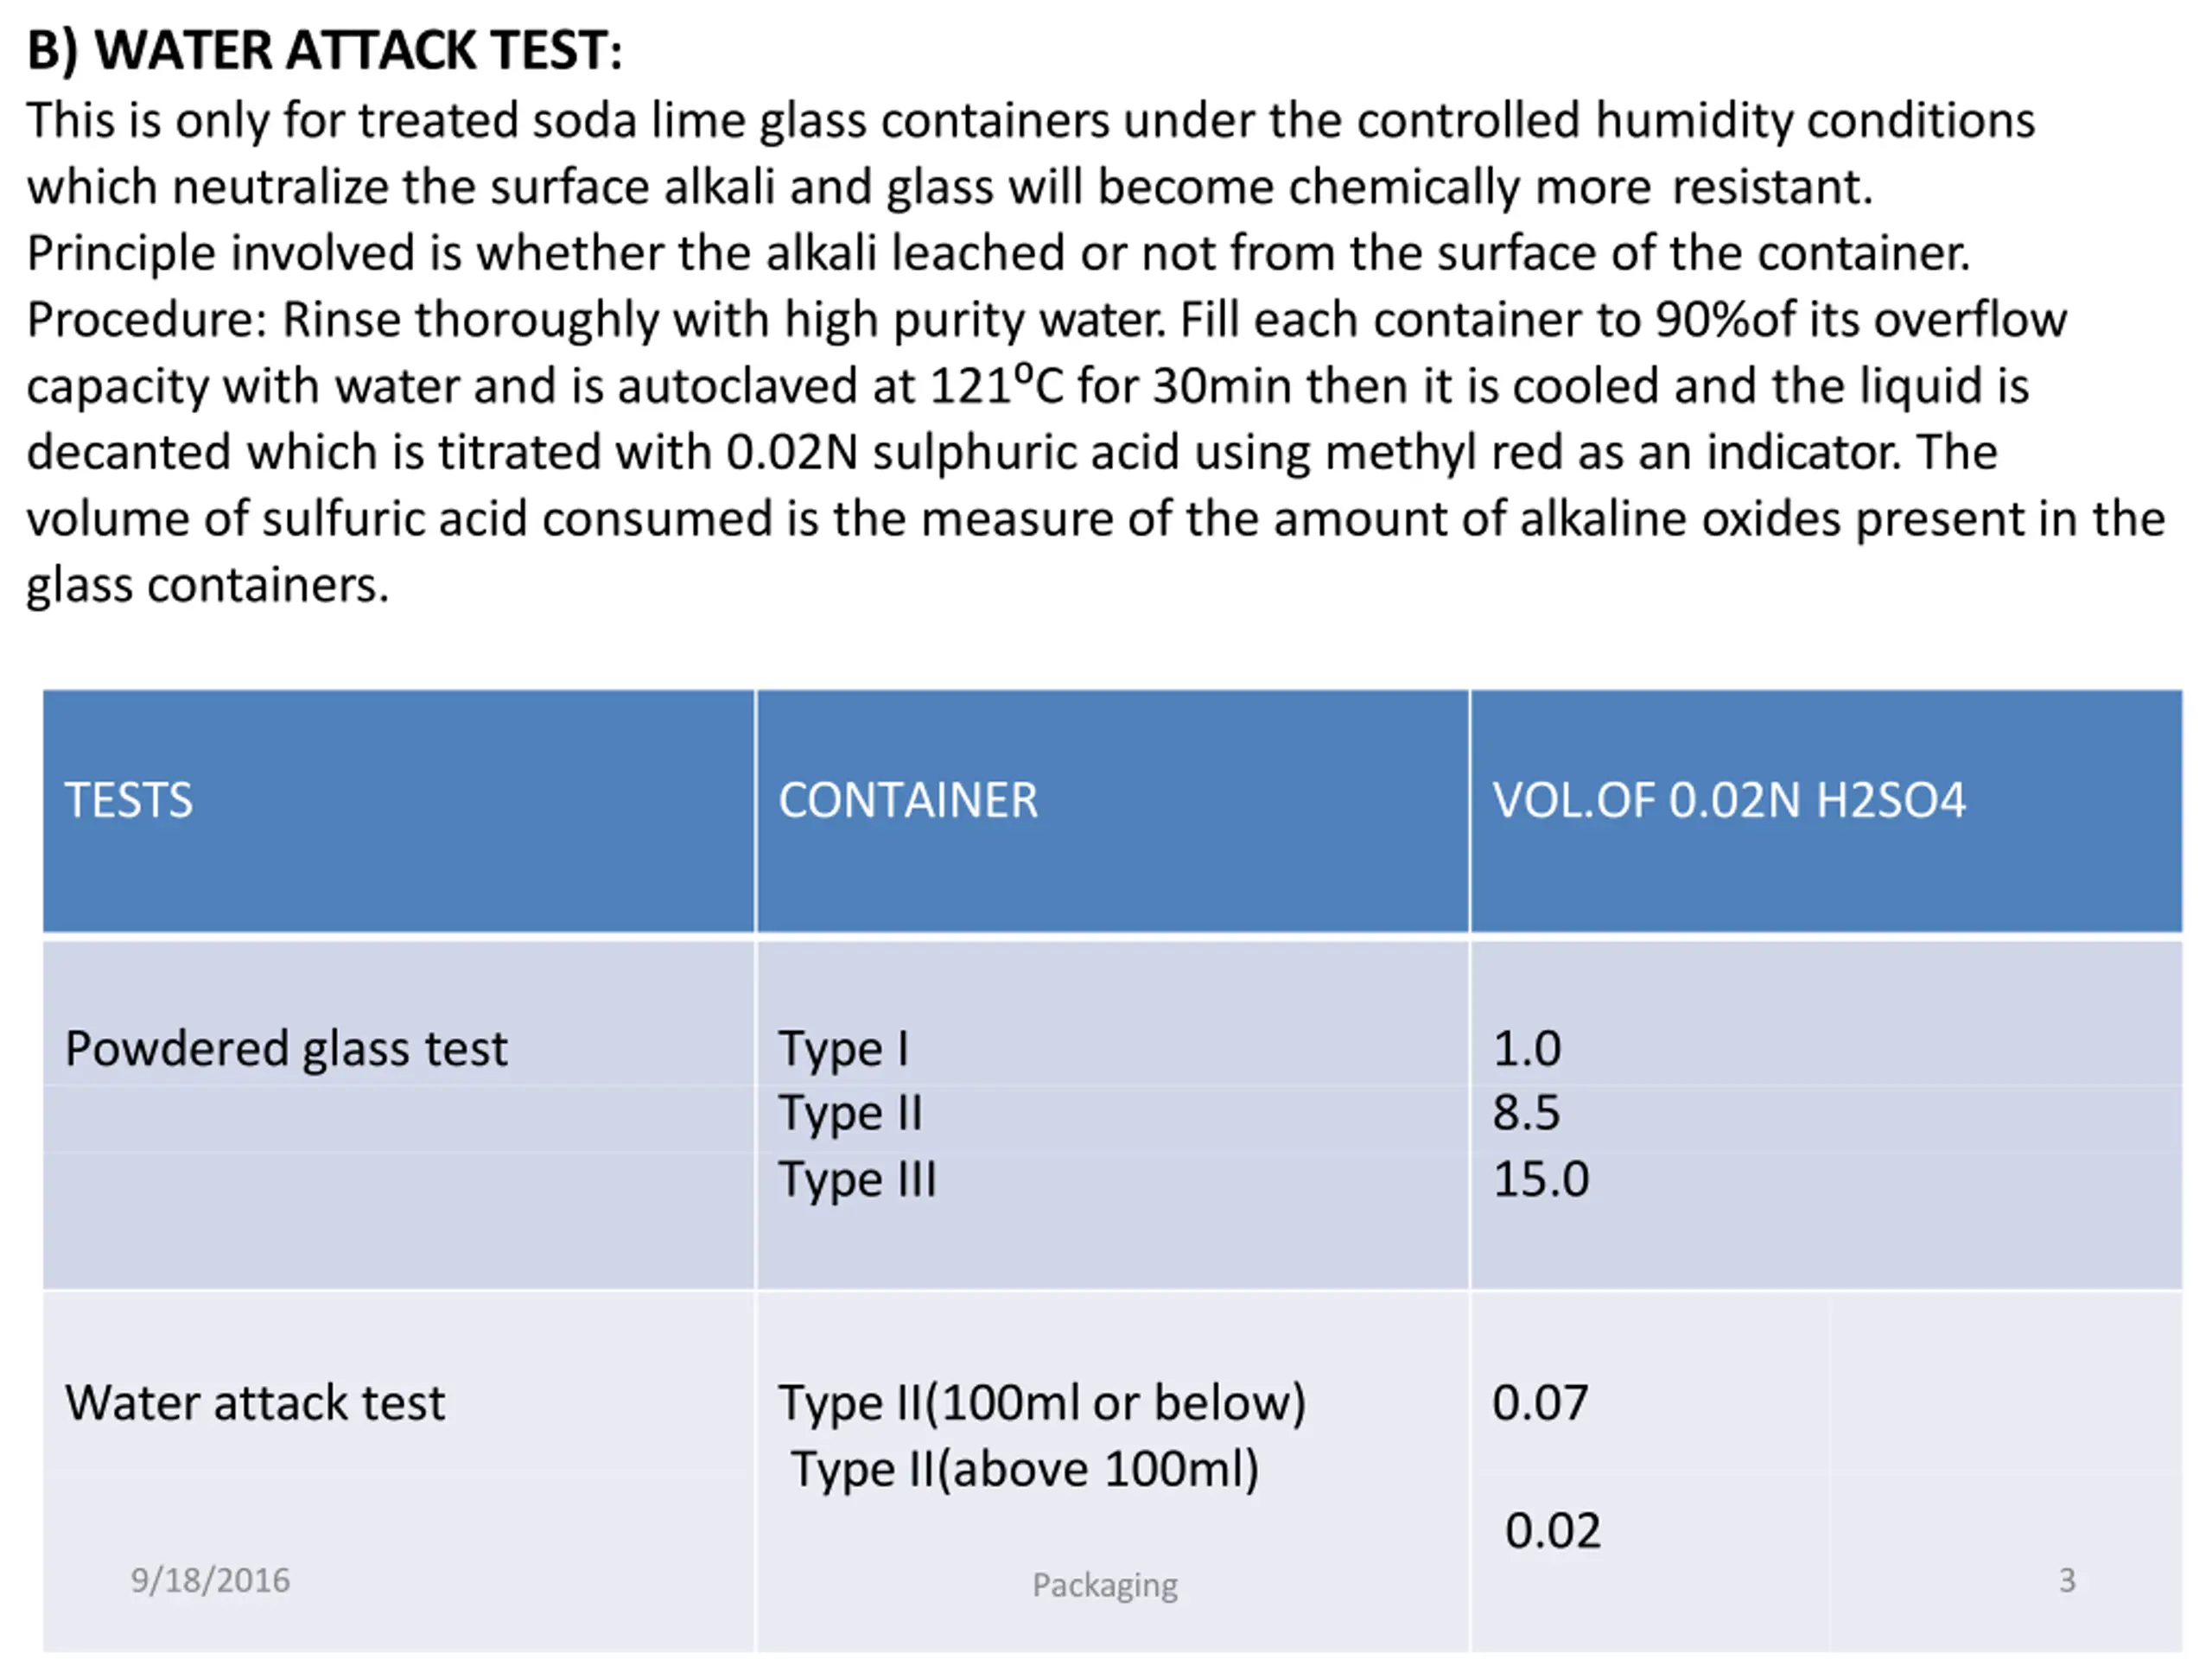Click the 9/18/2016 date footer
This screenshot has height=1659, width=2212.
210,1580
